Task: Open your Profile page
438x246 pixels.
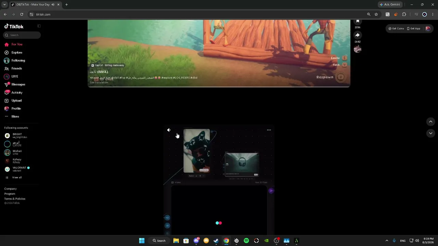Action: [x=13, y=109]
